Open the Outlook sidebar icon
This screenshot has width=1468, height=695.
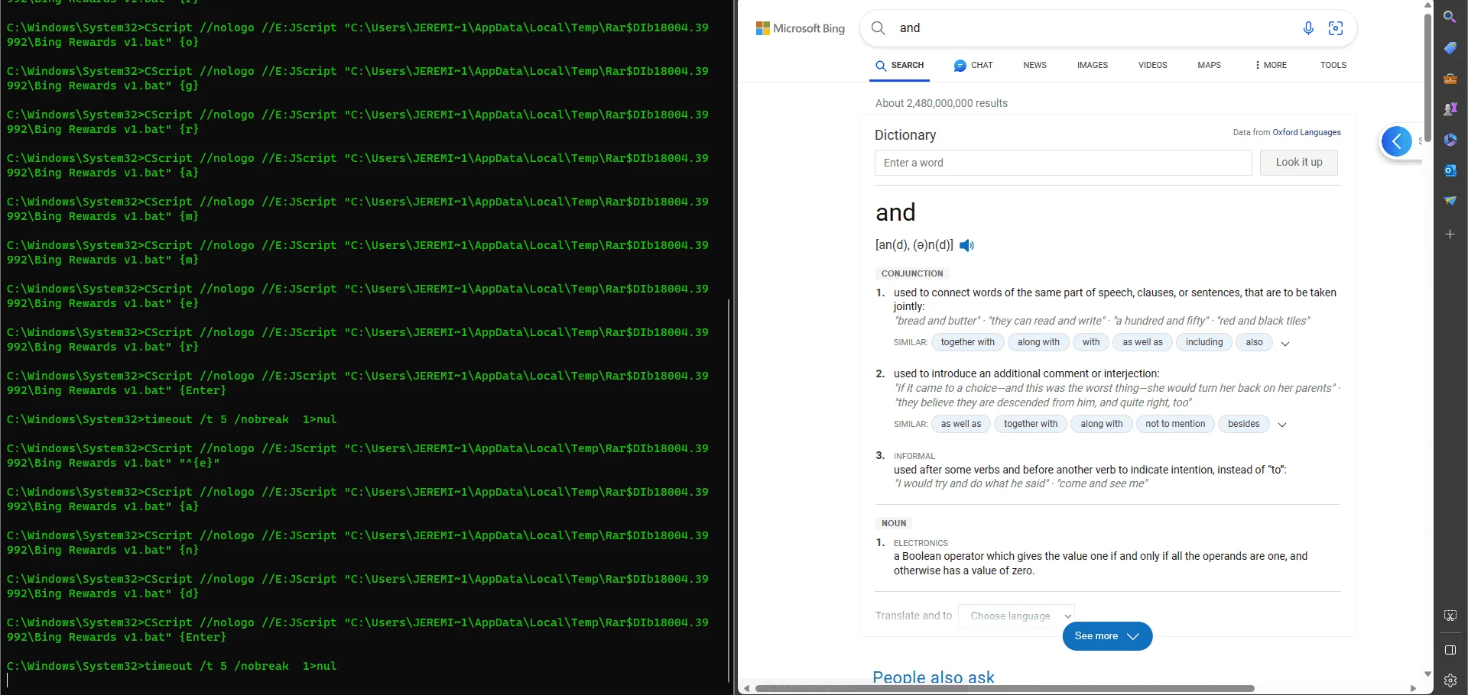point(1450,170)
